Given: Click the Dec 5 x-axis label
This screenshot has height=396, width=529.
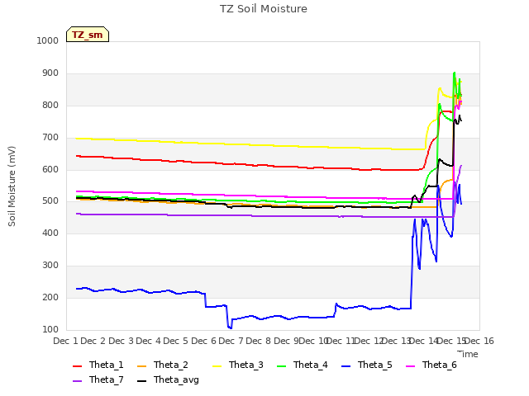Looking at the screenshot, I should click(x=175, y=341).
